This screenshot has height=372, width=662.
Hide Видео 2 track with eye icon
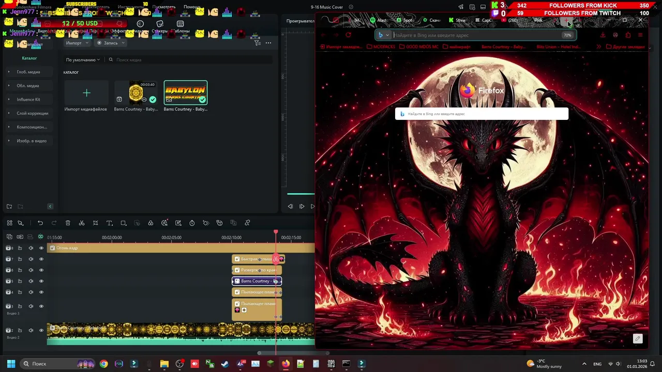41,330
